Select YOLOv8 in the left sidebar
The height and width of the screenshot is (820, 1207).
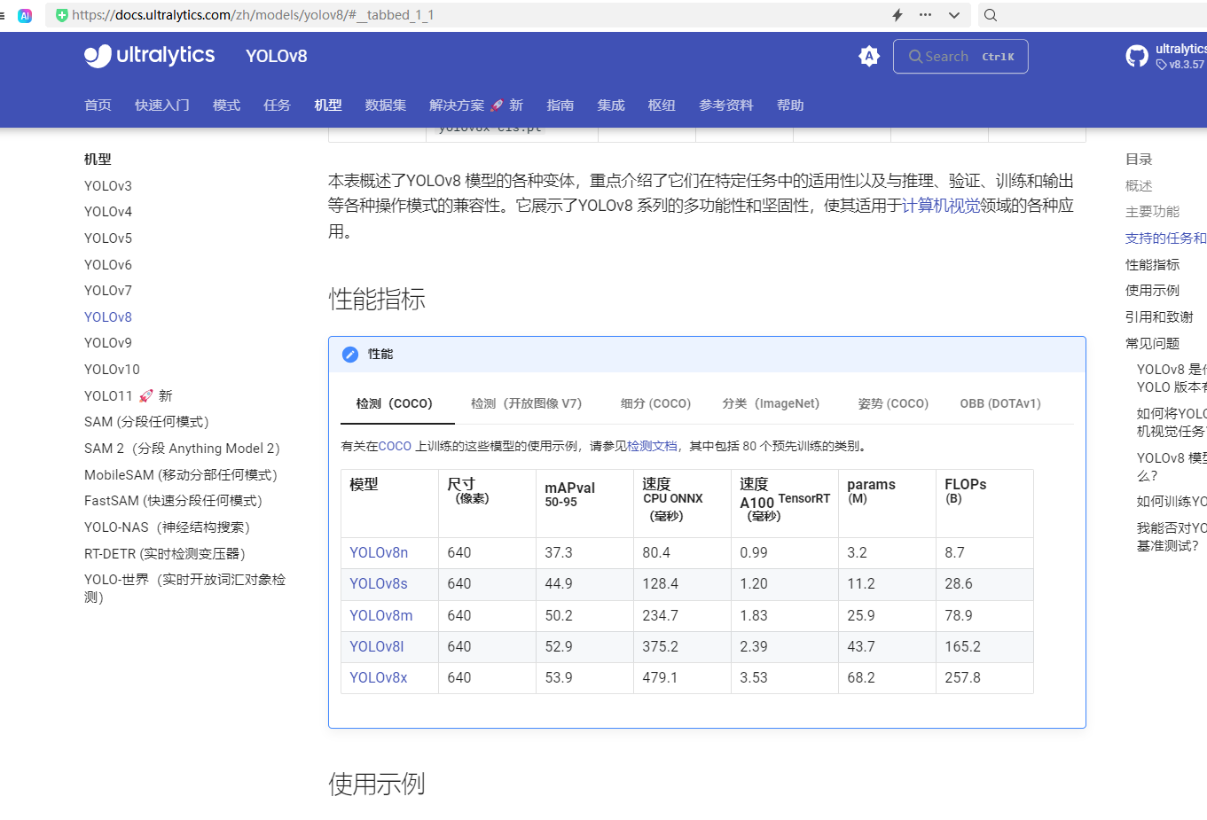tap(108, 317)
